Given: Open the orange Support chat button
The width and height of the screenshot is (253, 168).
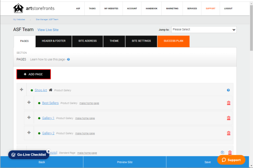Looking at the screenshot, I should click(x=231, y=160).
